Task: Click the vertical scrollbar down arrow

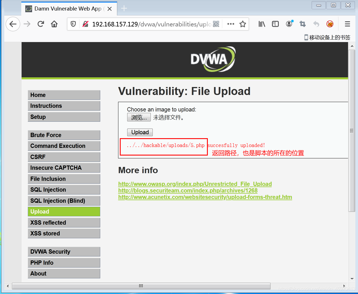Action: [x=352, y=279]
